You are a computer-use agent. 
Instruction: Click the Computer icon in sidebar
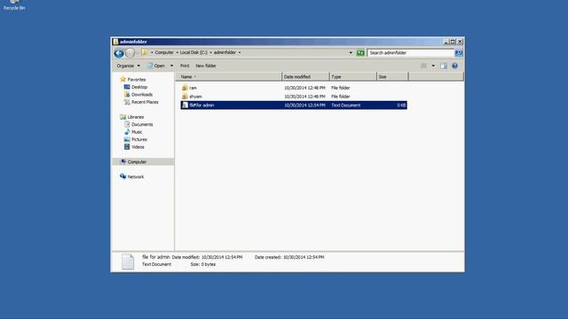[x=123, y=161]
